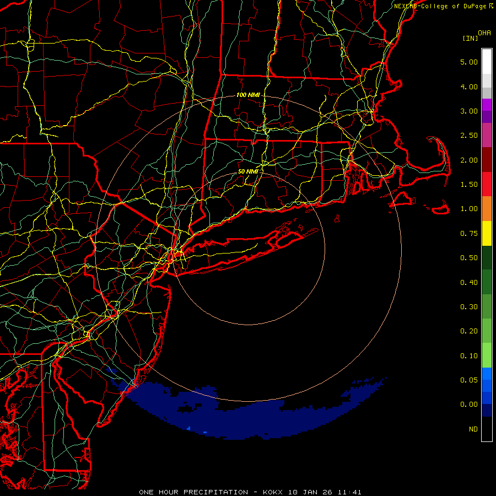Click the "0.20" legend value

[x=469, y=331]
